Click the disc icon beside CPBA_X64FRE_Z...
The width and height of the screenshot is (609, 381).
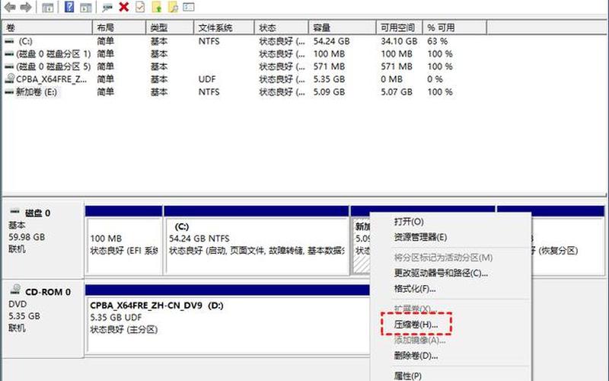pos(9,79)
